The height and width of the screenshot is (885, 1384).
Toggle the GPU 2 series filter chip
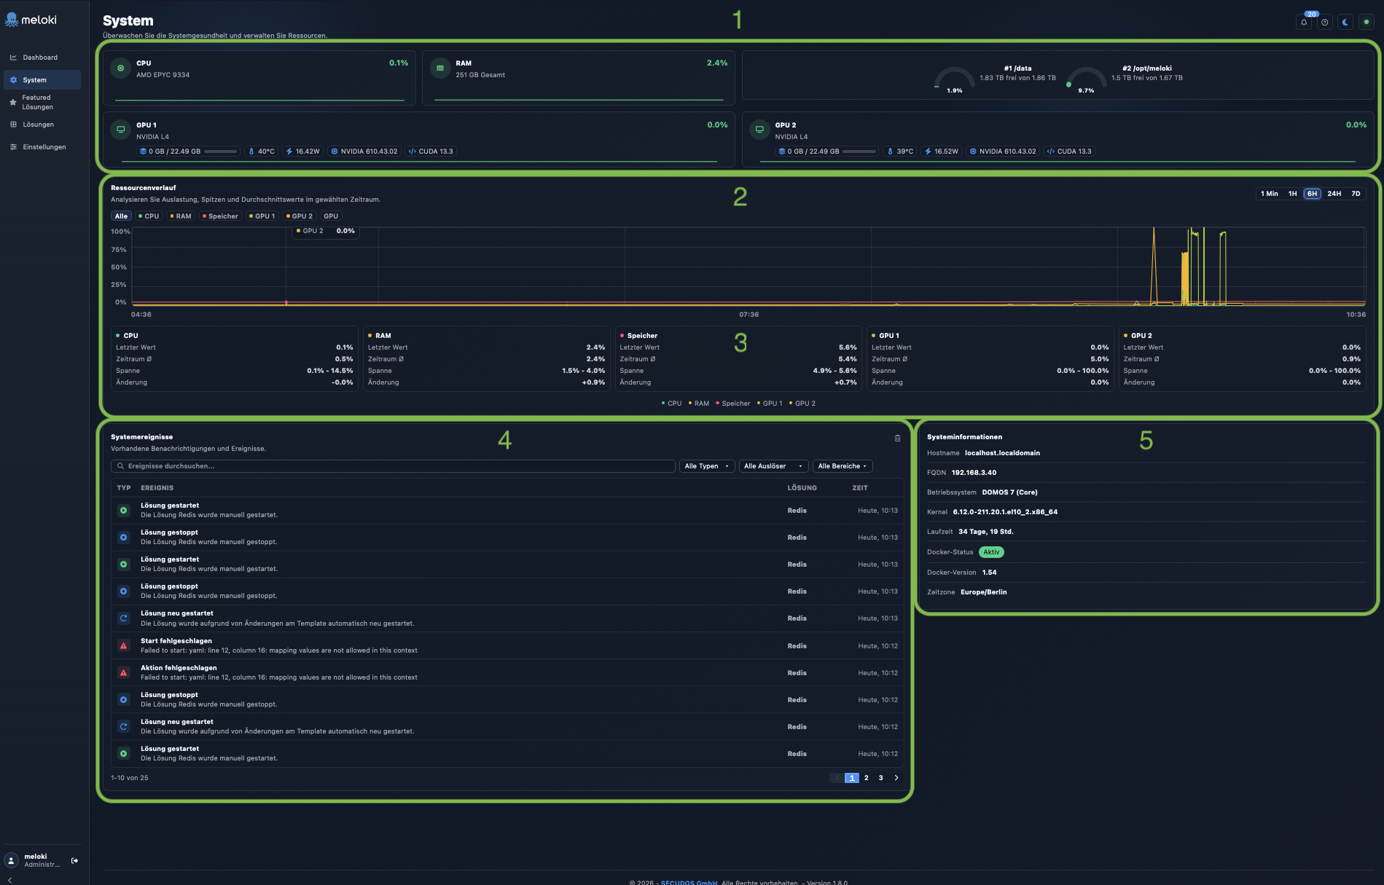tap(300, 216)
